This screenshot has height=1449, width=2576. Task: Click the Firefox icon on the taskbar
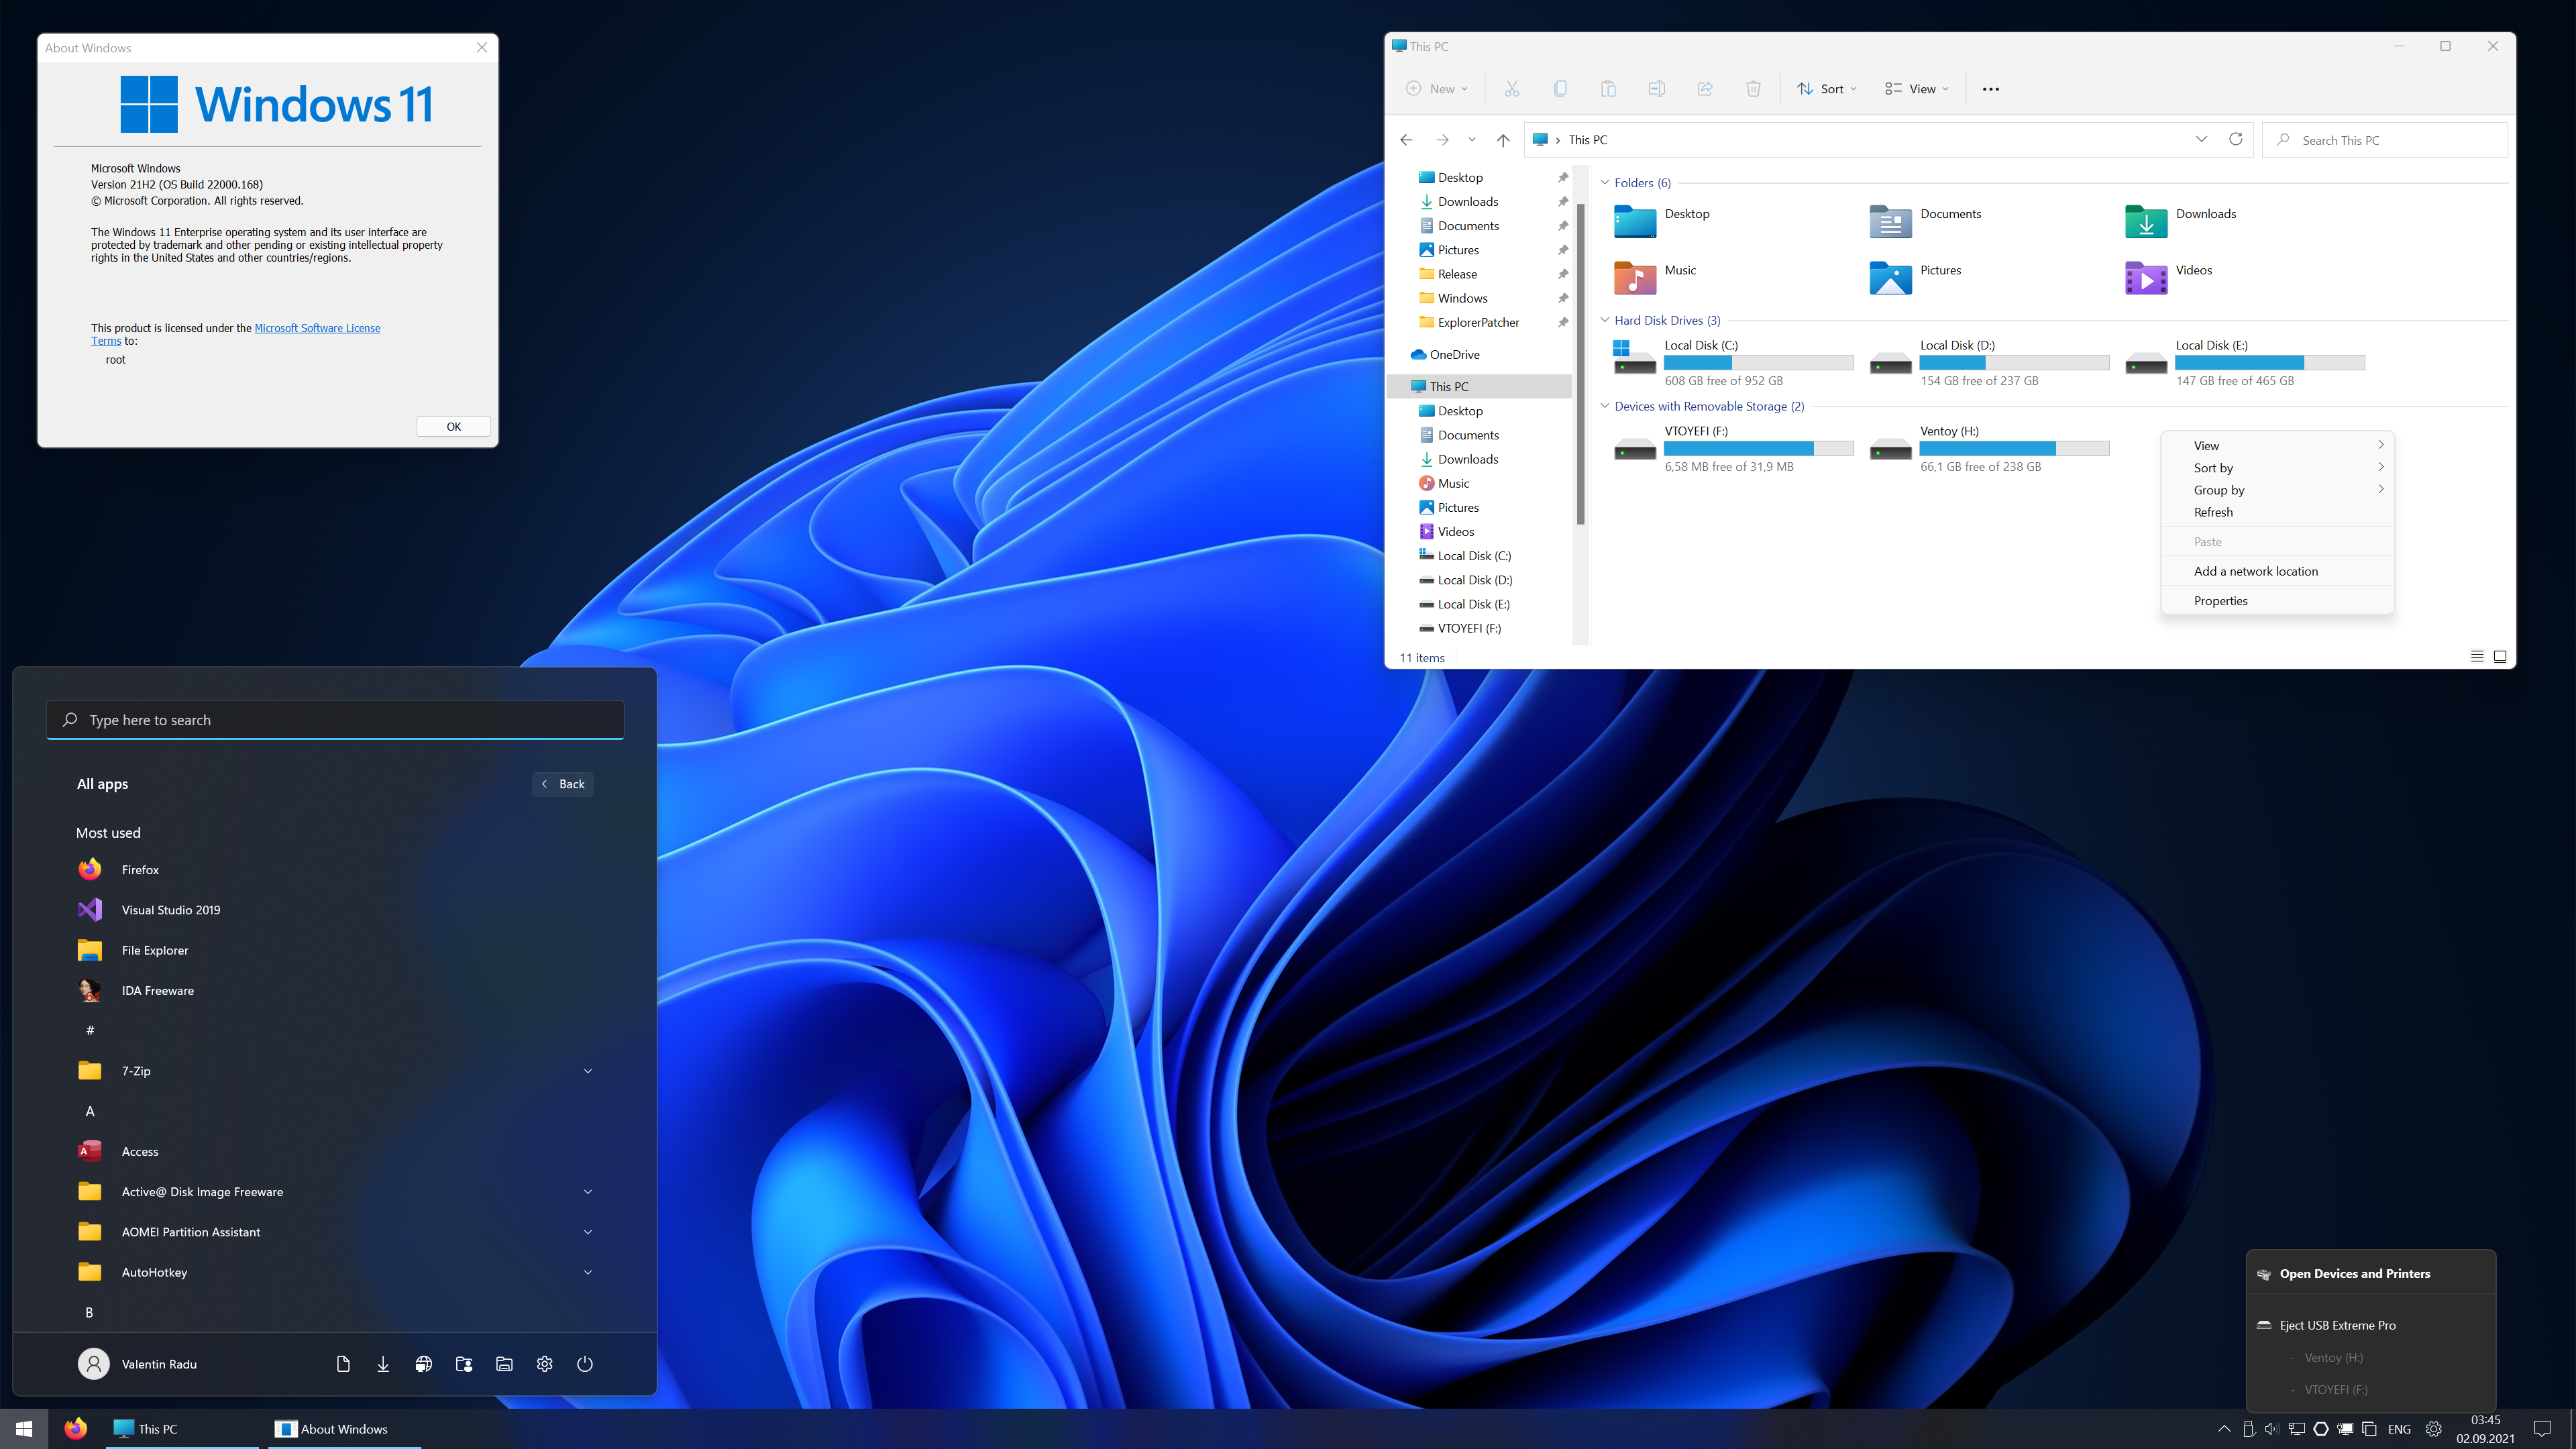[75, 1428]
